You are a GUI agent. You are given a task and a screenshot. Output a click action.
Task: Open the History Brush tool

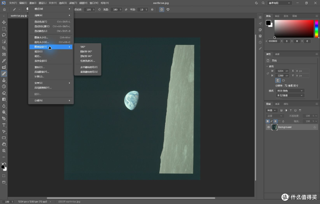click(x=4, y=86)
